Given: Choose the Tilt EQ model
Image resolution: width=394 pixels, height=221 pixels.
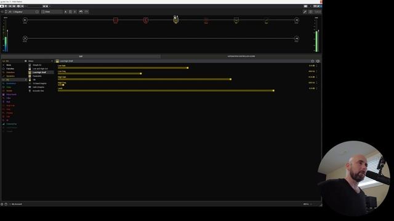Looking at the screenshot, I should (x=34, y=80).
